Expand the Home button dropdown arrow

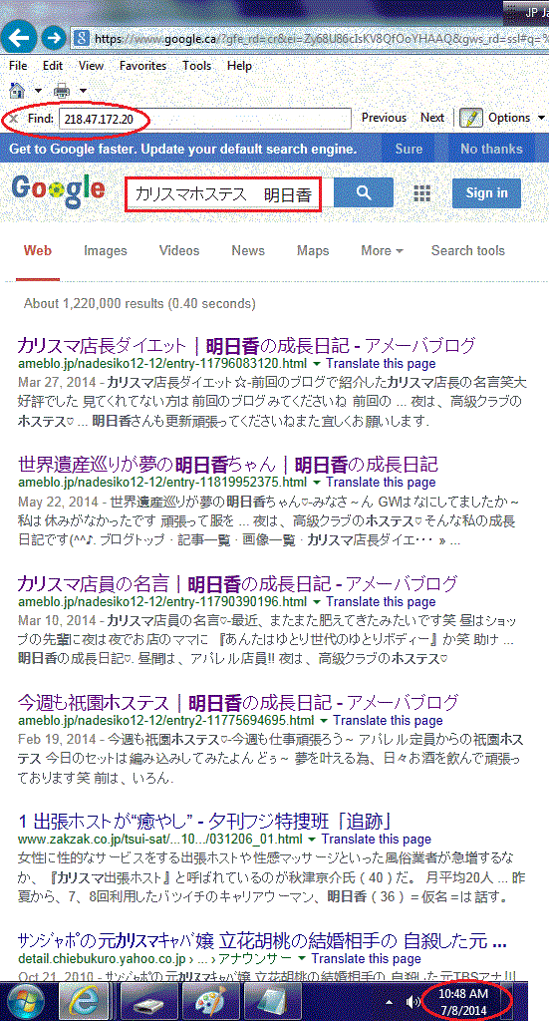tap(39, 91)
